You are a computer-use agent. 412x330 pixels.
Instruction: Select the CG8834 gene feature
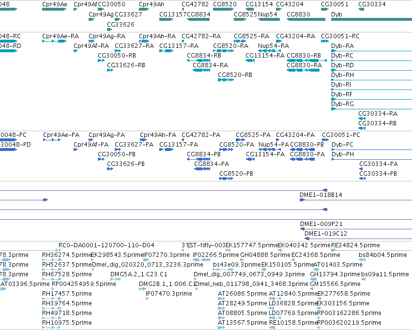click(x=198, y=19)
